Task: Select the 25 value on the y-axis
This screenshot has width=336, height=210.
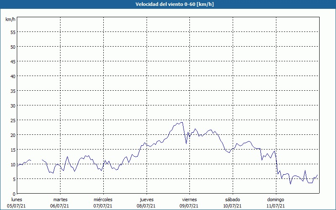Action: pos(13,120)
